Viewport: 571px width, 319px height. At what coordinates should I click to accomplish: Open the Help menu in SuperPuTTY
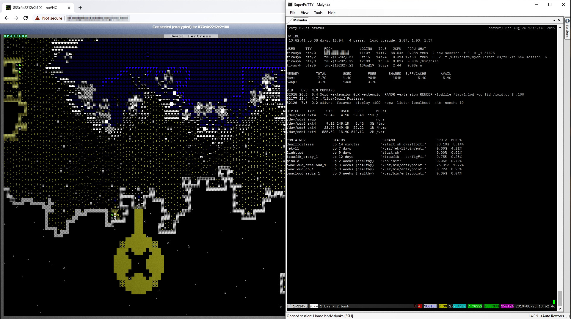point(332,13)
